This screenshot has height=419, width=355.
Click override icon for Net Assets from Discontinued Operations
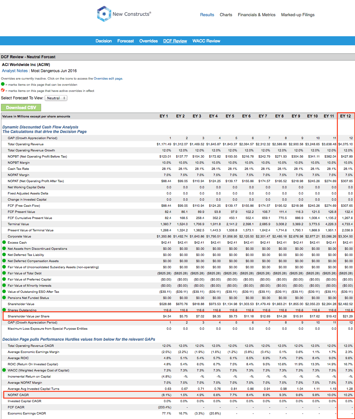(x=4, y=248)
